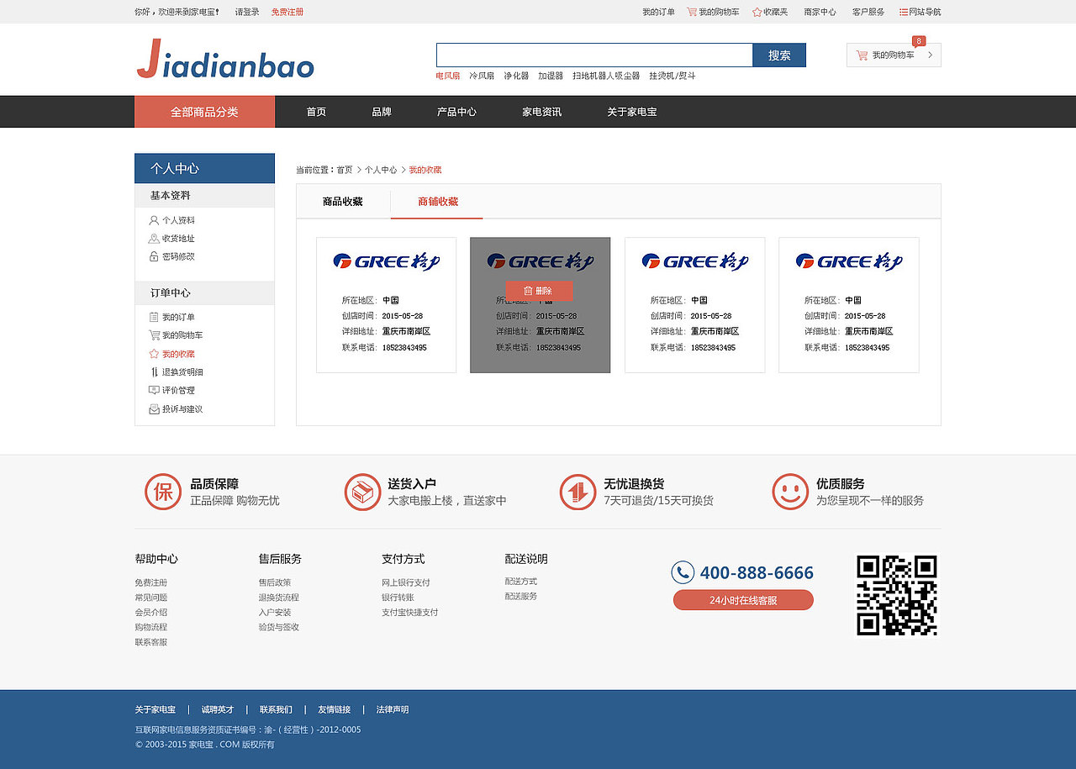This screenshot has height=769, width=1076.
Task: Click the order list icon beside 我的订单
Action: (154, 317)
